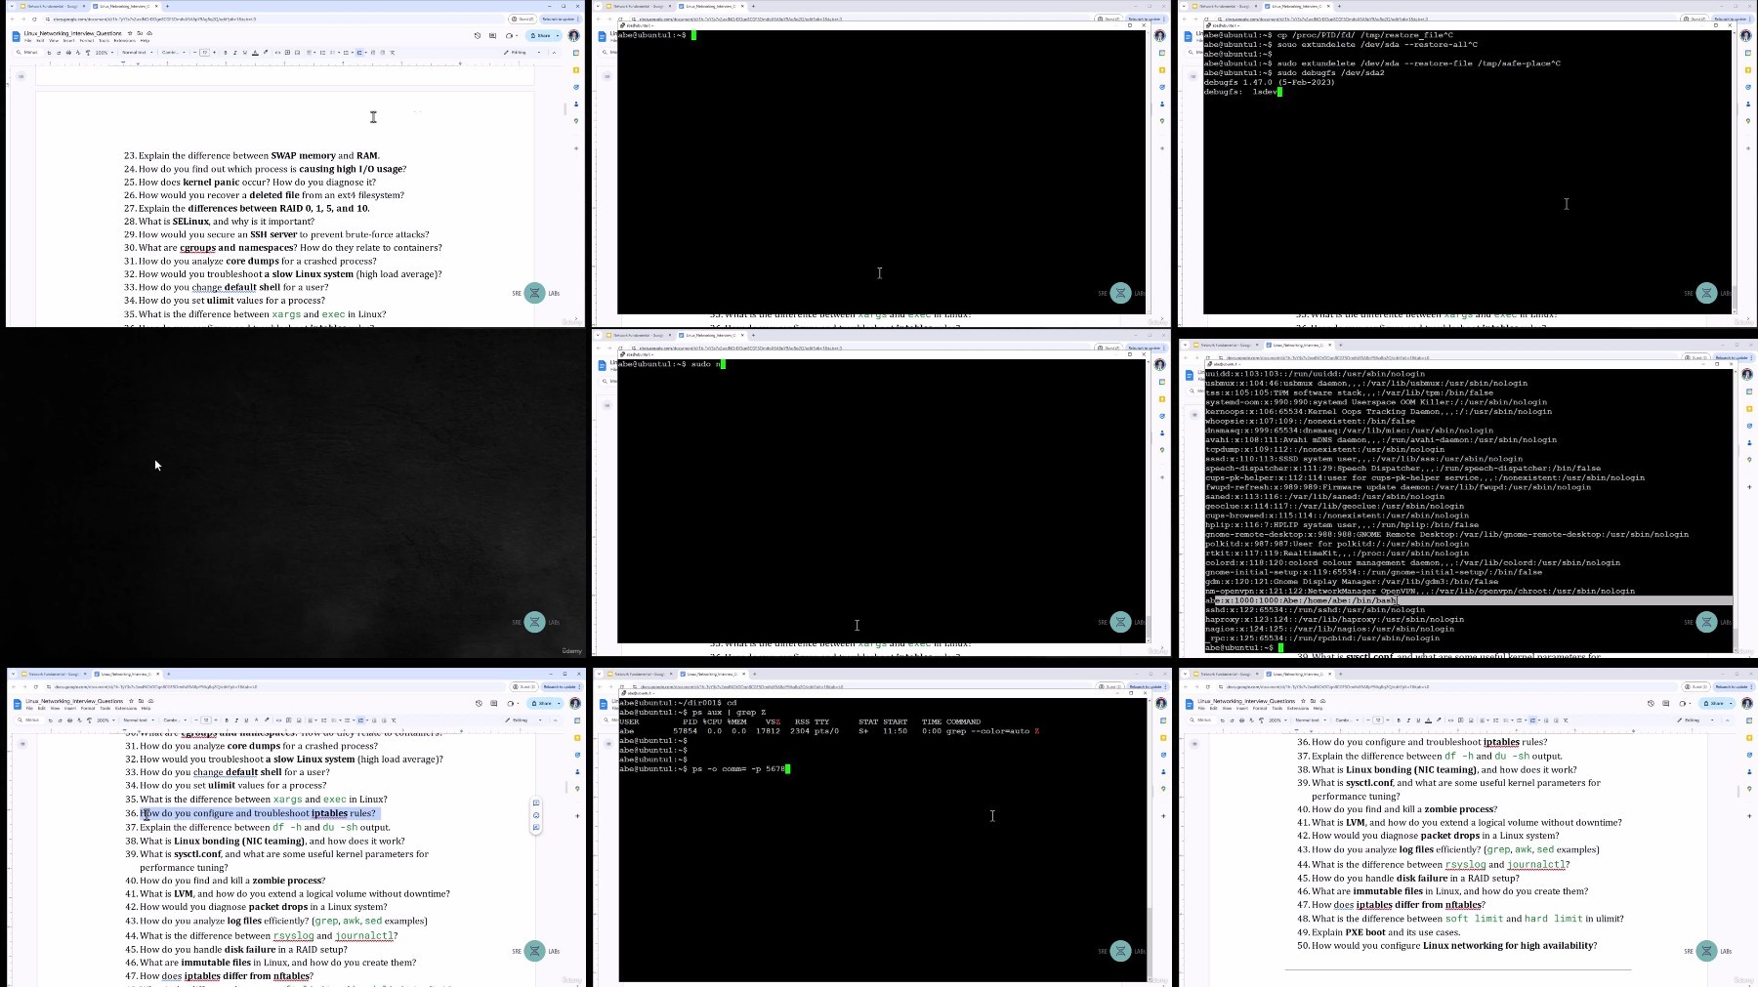Star the document in top-left frame
Viewport: 1758px width, 987px height.
tap(130, 33)
